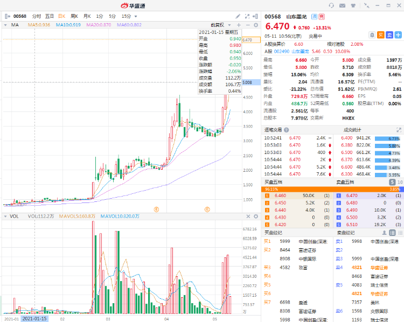Add stock to watchlist with plus button
This screenshot has height=322, width=404.
(x=398, y=35)
